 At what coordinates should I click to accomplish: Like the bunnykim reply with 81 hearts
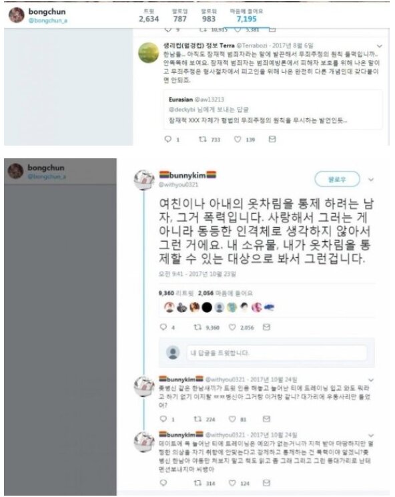[232, 419]
